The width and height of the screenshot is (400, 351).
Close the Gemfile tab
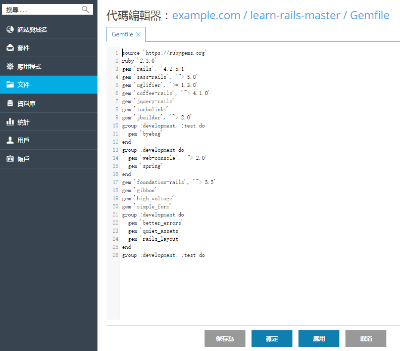pos(138,34)
